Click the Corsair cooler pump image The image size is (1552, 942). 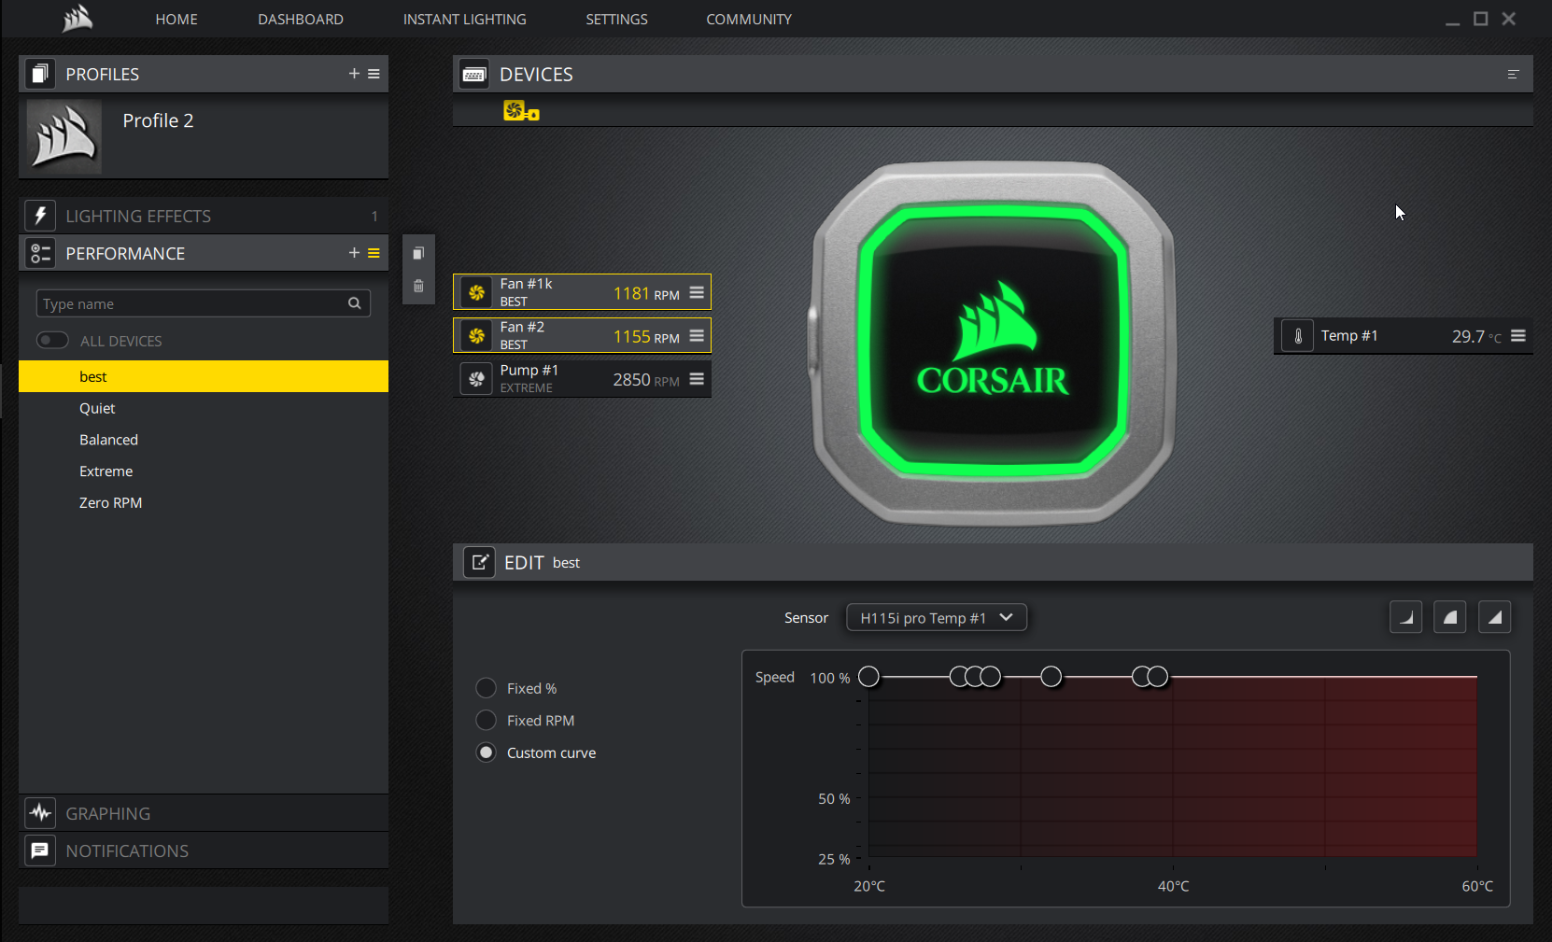click(994, 344)
